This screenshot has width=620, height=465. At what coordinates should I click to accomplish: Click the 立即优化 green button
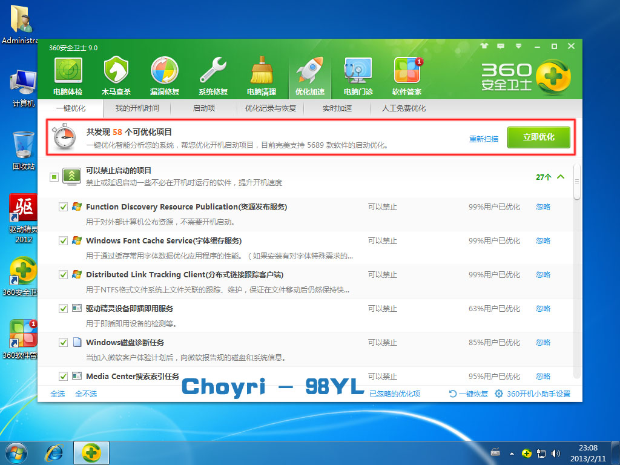pos(538,137)
